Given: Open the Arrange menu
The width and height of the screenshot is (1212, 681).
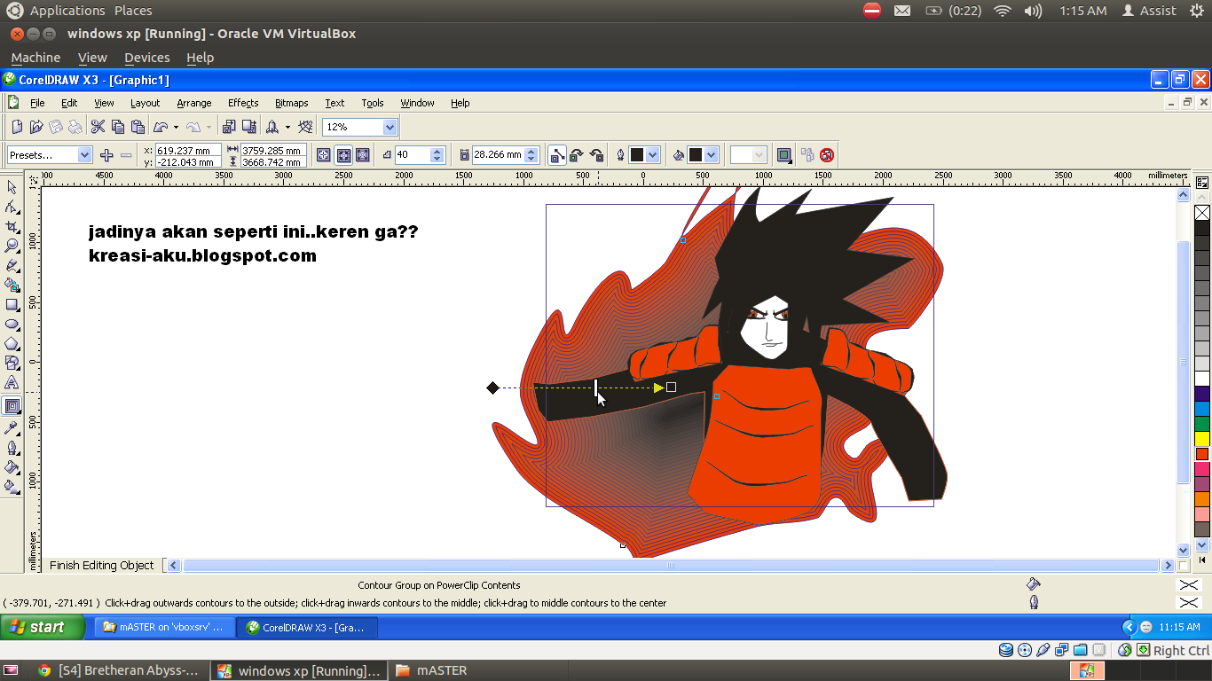Looking at the screenshot, I should [194, 103].
